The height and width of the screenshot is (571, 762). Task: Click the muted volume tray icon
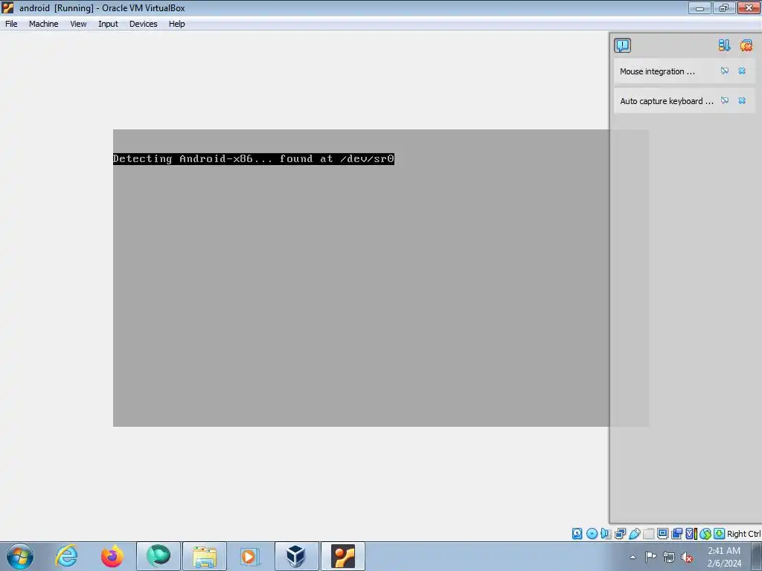pyautogui.click(x=687, y=557)
